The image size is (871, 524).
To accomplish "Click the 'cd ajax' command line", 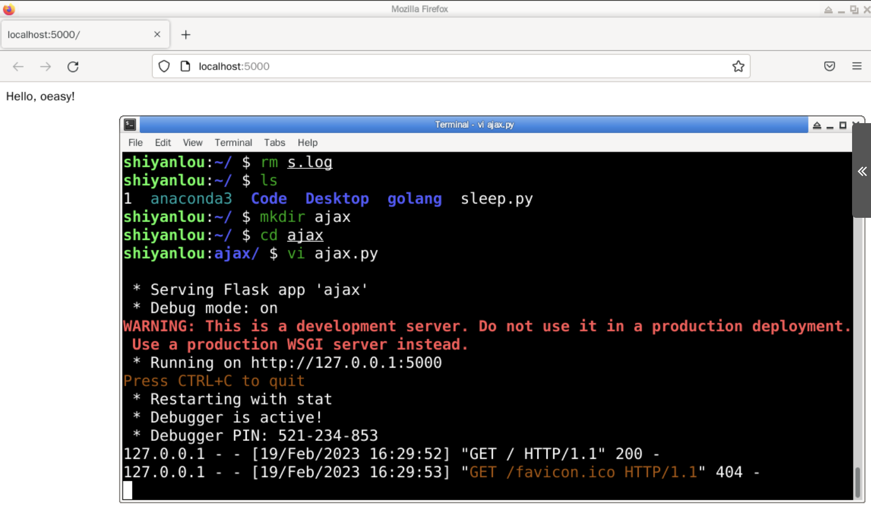I will 224,235.
